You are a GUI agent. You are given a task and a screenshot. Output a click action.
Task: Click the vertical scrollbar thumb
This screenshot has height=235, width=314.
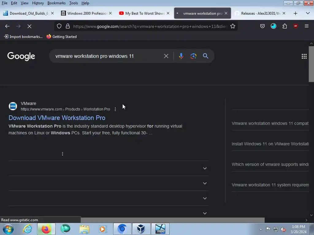point(311,64)
